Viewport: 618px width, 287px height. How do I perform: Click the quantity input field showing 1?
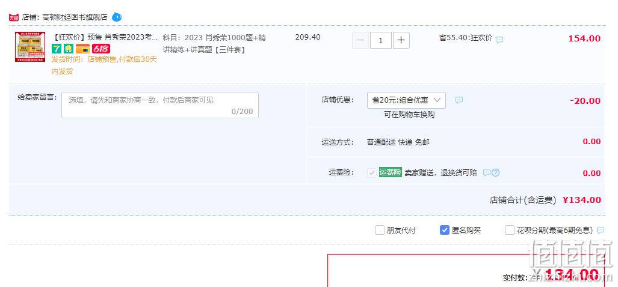381,40
